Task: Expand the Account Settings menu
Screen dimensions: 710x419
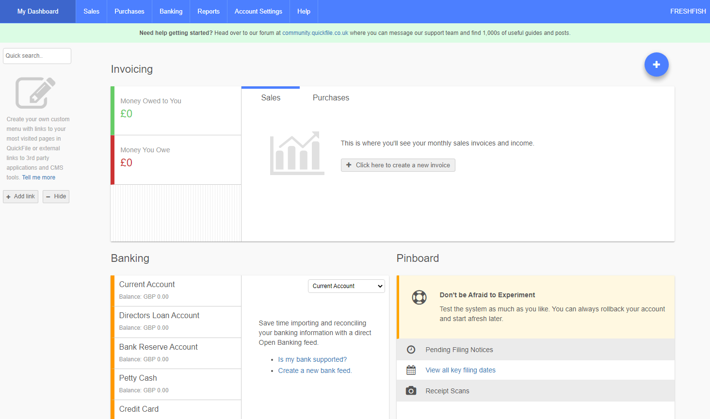Action: tap(258, 12)
